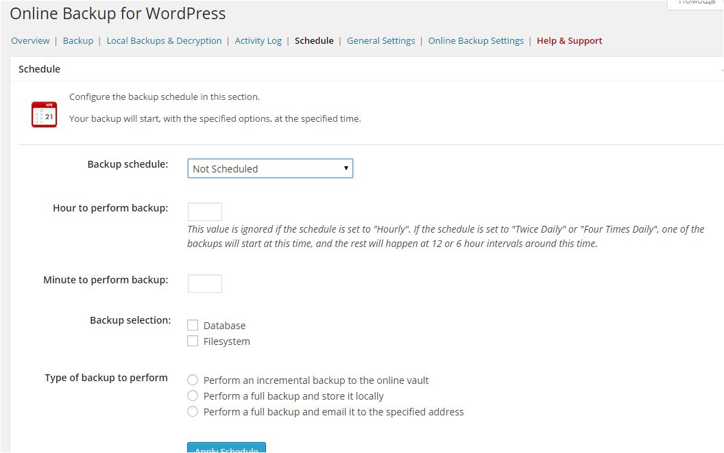Select full backup emailed to address

(x=193, y=411)
